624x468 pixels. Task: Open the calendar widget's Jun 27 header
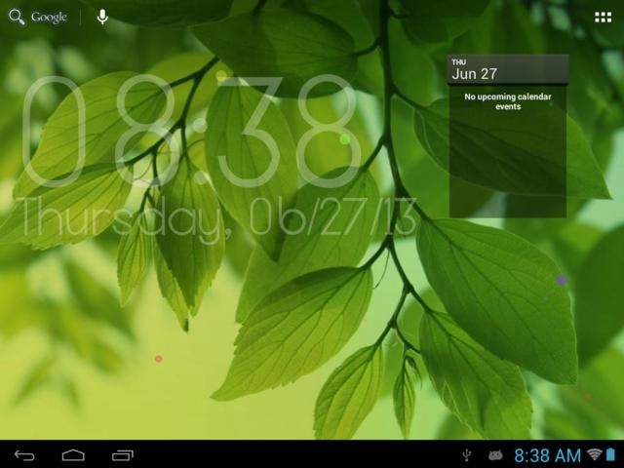coord(507,73)
